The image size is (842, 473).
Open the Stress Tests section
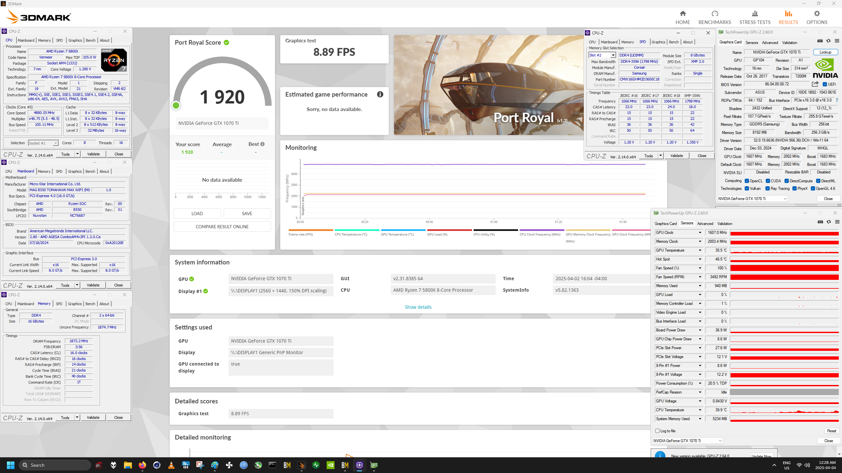click(755, 17)
